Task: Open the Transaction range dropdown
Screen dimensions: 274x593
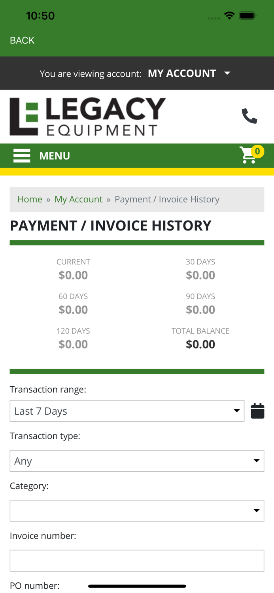Action: pos(127,410)
